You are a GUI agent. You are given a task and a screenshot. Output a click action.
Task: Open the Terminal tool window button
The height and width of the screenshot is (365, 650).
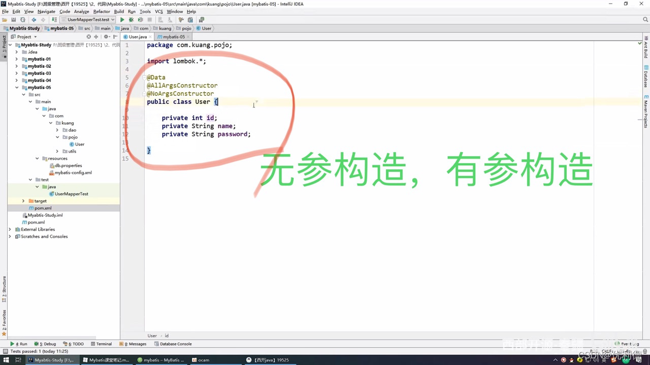[x=101, y=344]
